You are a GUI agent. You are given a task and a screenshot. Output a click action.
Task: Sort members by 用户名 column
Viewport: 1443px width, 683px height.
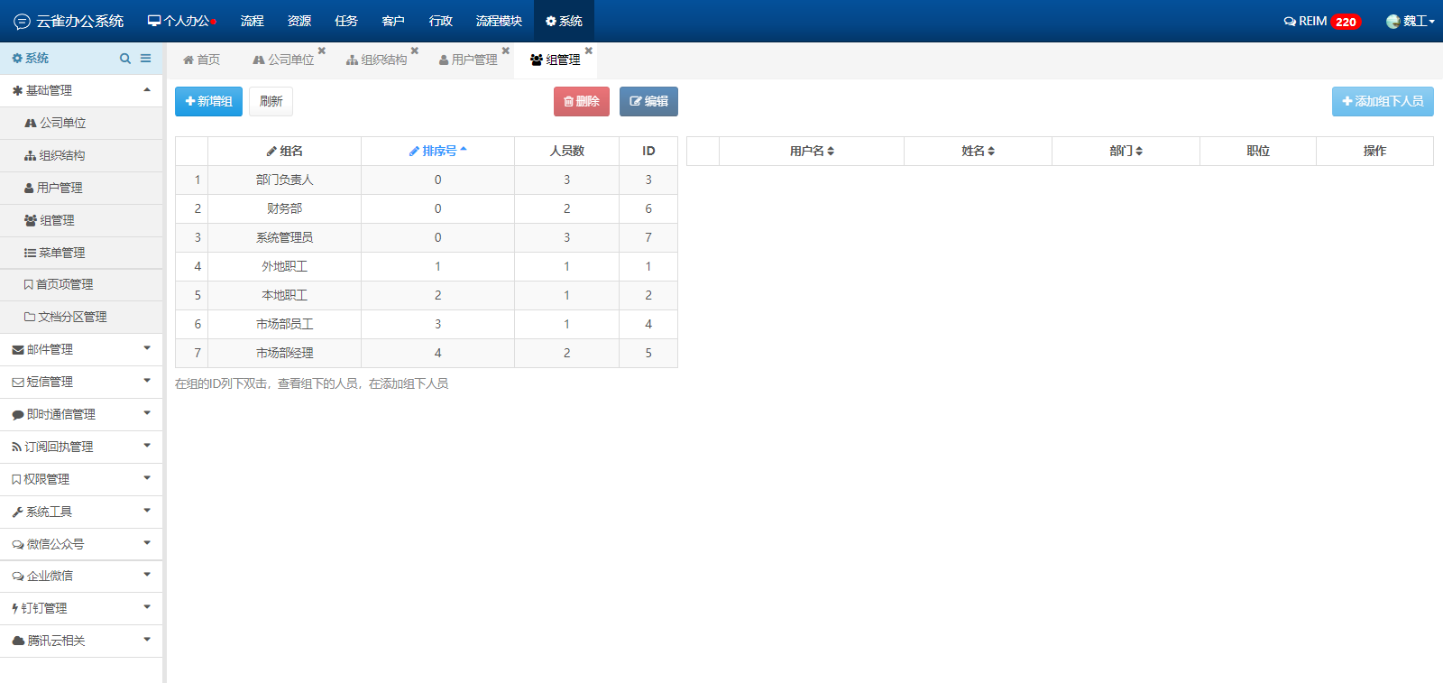812,151
